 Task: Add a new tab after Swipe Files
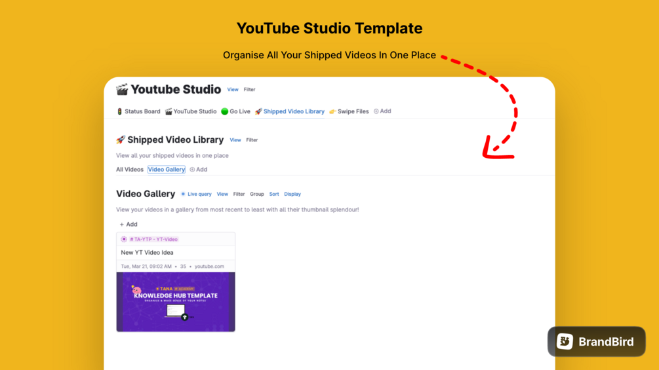coord(382,111)
